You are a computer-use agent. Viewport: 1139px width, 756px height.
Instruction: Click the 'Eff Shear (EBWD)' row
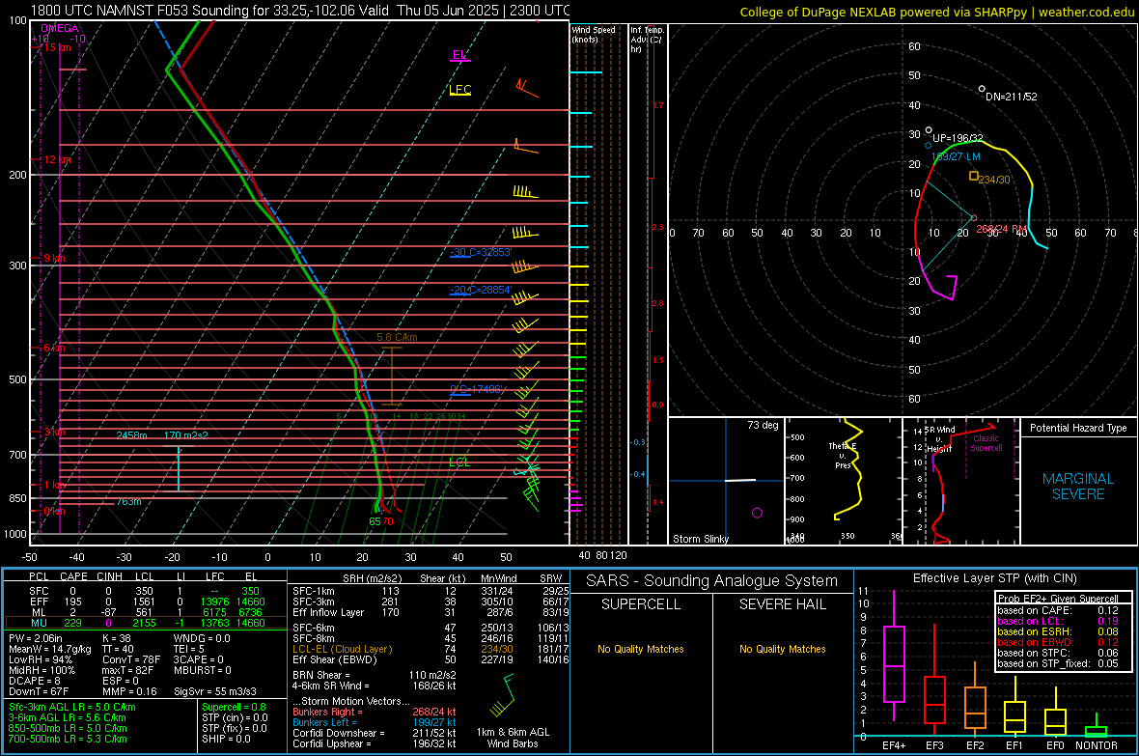pos(431,660)
